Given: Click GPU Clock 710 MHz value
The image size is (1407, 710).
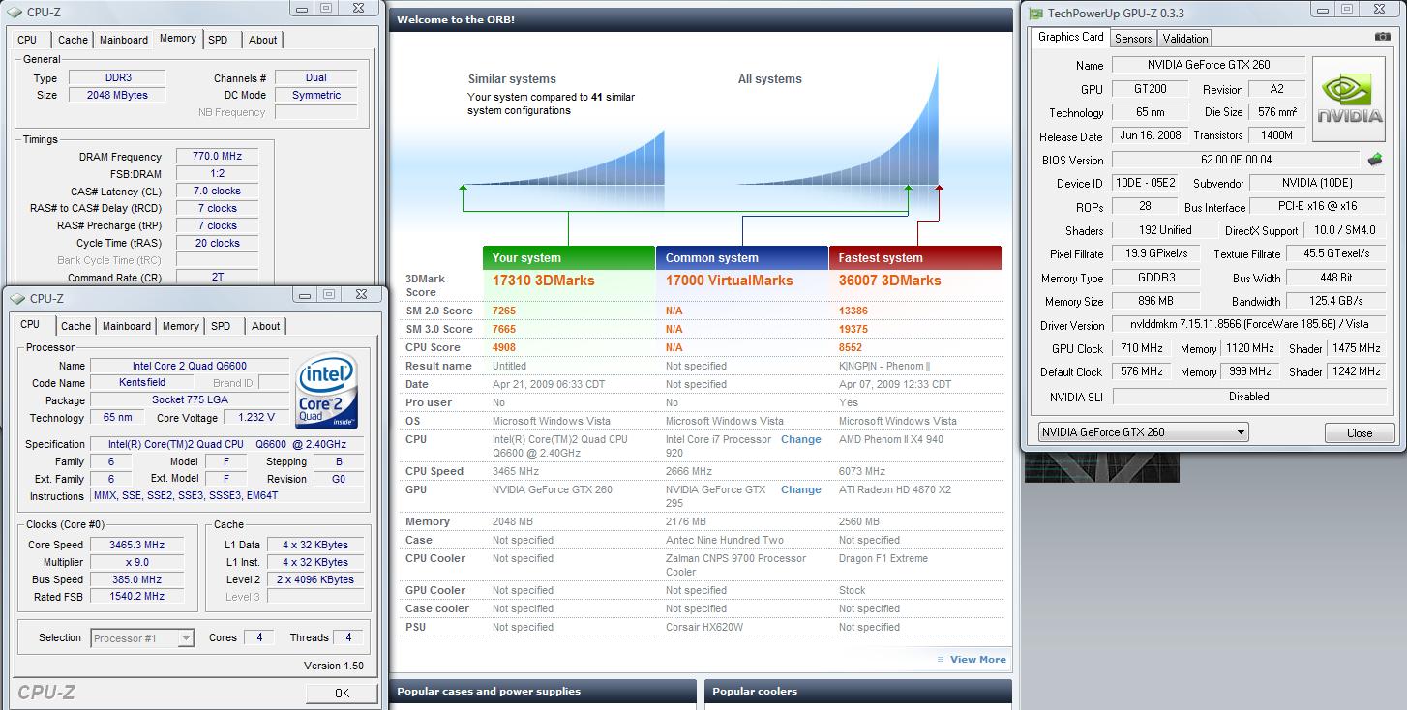Looking at the screenshot, I should (x=1143, y=348).
